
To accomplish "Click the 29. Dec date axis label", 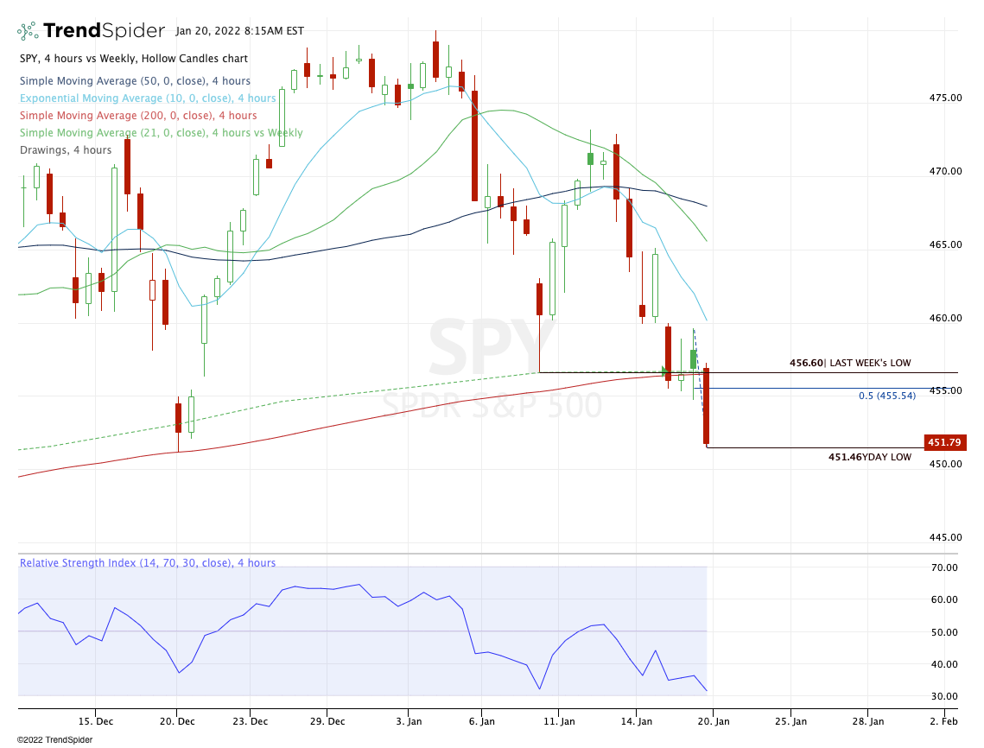I will pyautogui.click(x=327, y=721).
